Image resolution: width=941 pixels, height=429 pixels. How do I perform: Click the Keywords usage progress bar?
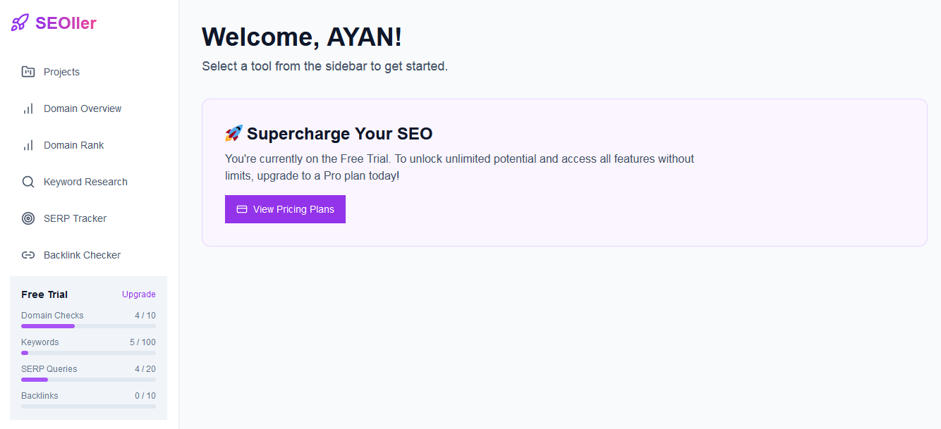click(x=88, y=353)
